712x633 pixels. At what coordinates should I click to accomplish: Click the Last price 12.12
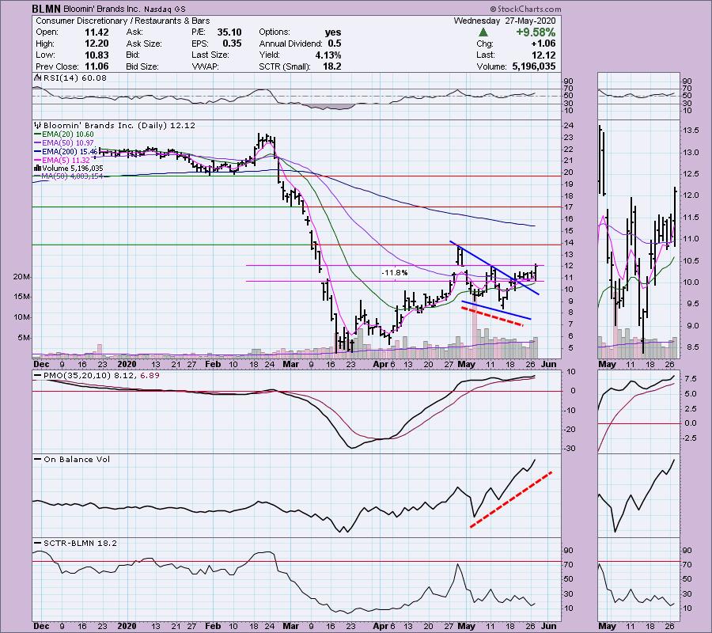tap(543, 55)
